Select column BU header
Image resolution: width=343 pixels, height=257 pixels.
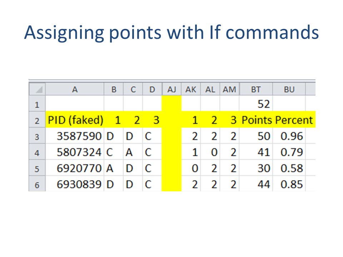tap(289, 89)
